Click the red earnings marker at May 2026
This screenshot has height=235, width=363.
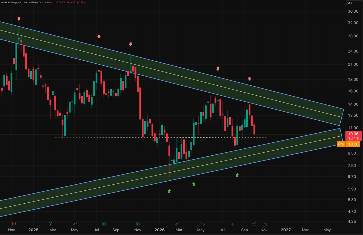click(203, 224)
